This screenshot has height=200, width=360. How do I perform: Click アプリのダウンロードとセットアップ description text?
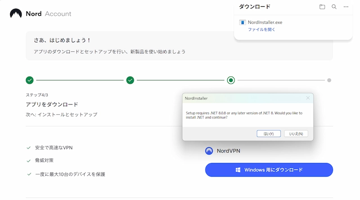(x=109, y=52)
